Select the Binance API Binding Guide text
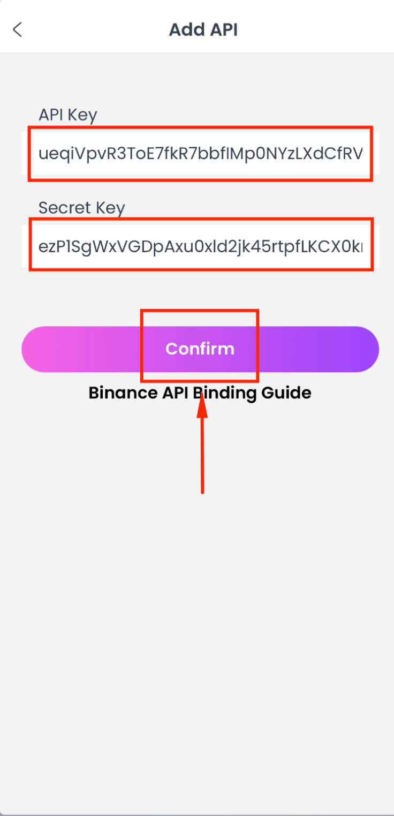 199,392
